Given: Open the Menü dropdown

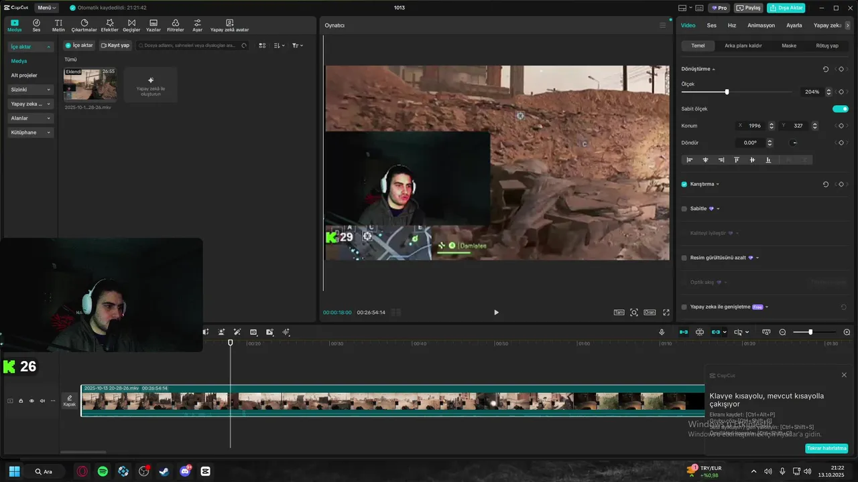Looking at the screenshot, I should (x=46, y=8).
